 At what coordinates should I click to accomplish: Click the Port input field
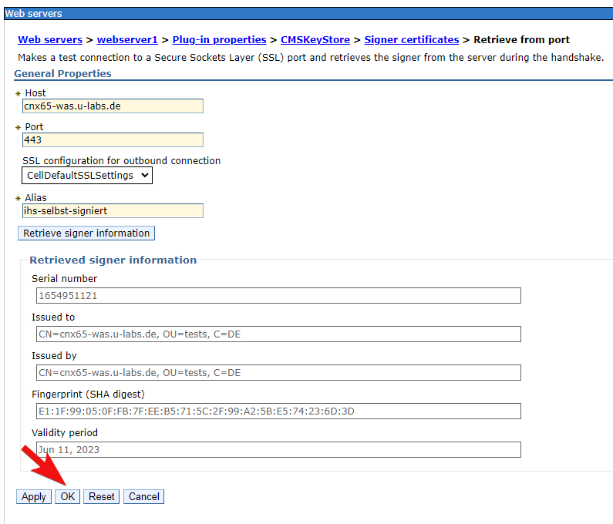pyautogui.click(x=113, y=140)
